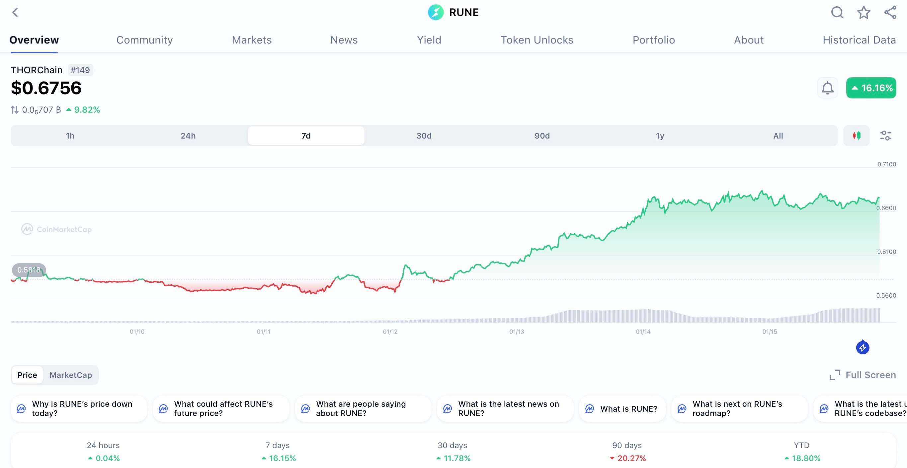Open the Token Unlocks tab
The height and width of the screenshot is (468, 907).
click(536, 40)
